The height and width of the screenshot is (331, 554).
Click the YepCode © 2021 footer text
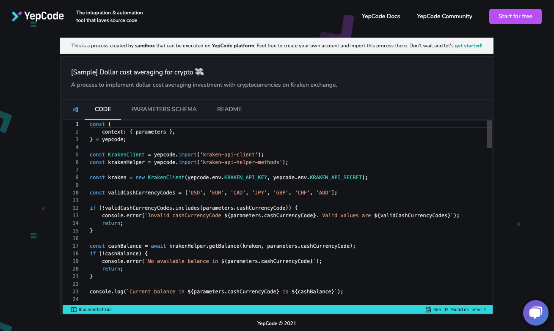[277, 323]
